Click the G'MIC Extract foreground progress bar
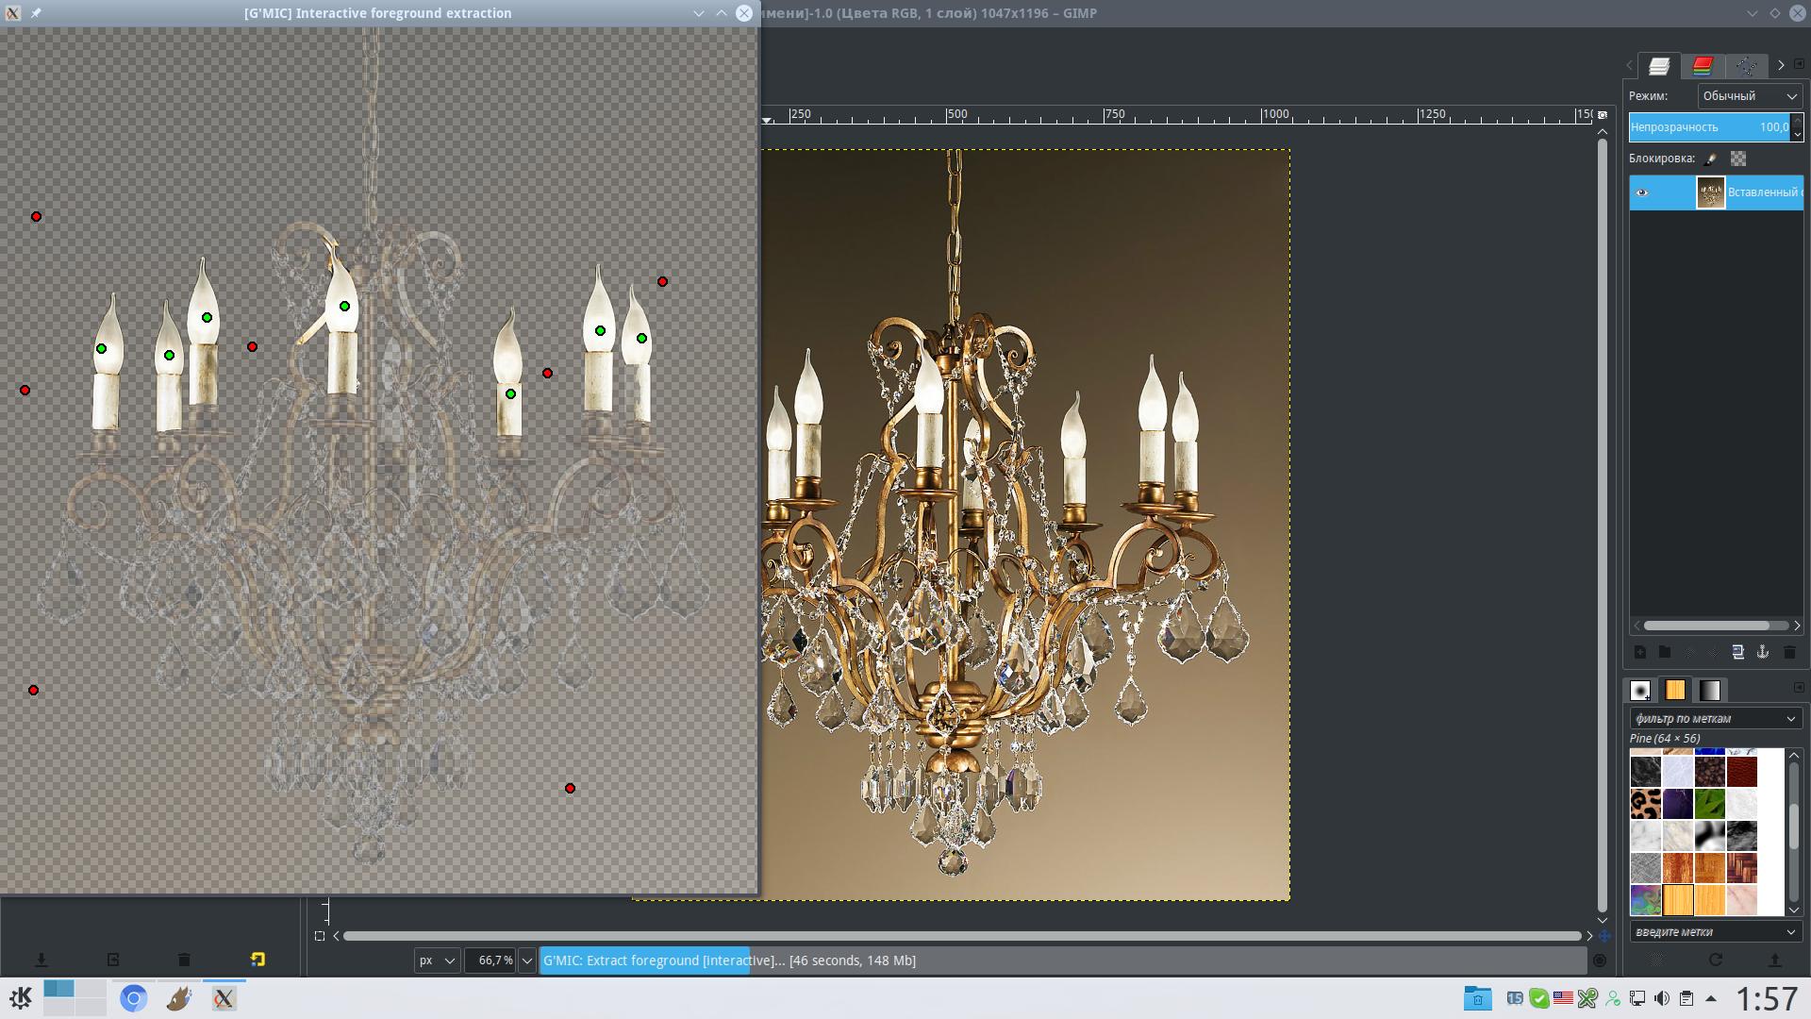Image resolution: width=1811 pixels, height=1019 pixels. [x=1063, y=961]
